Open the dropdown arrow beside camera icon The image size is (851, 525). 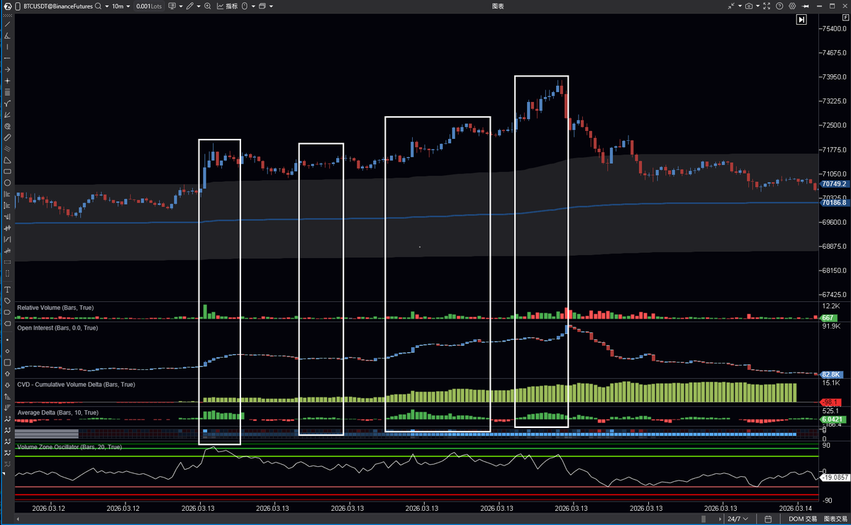click(756, 6)
